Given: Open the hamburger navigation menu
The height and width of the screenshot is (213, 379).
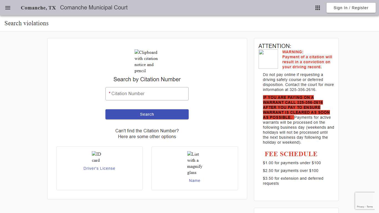Looking at the screenshot, I should coord(7,8).
